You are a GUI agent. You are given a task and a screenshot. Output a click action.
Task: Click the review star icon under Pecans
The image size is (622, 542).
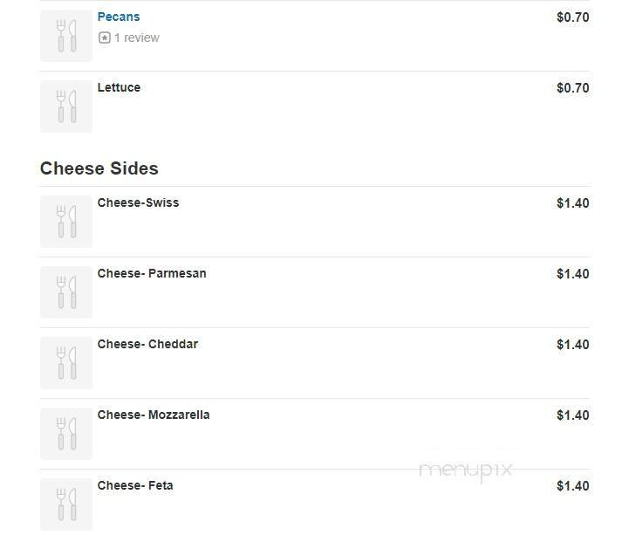[x=105, y=38]
